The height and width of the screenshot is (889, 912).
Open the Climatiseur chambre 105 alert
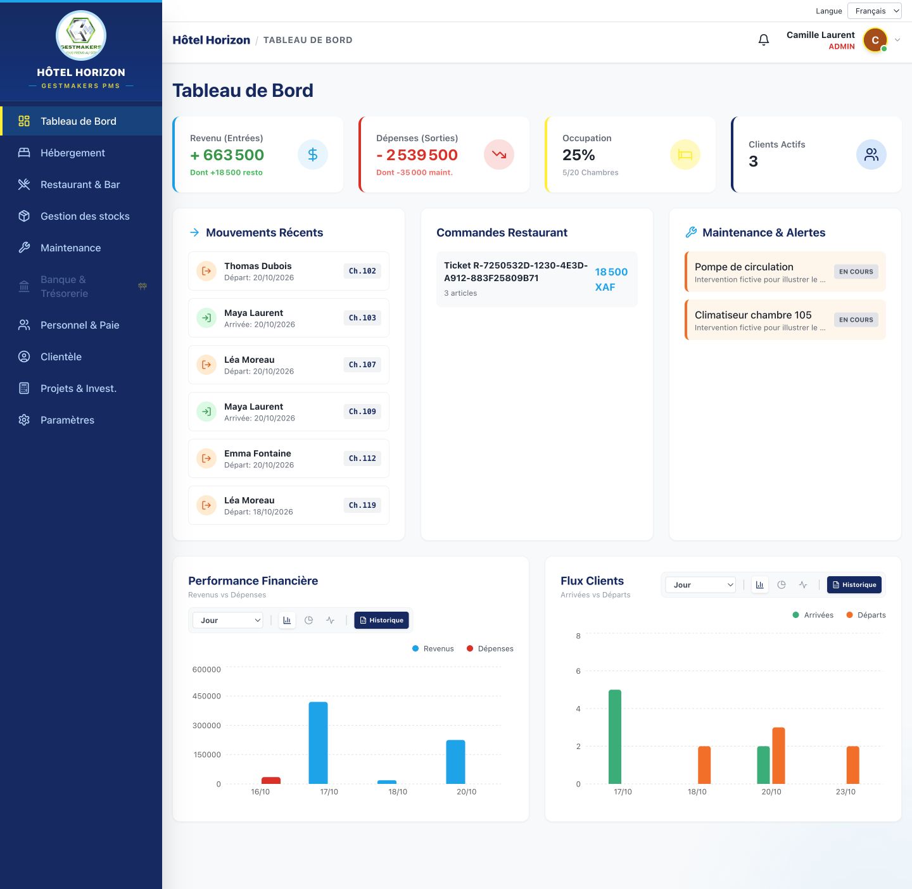[785, 320]
